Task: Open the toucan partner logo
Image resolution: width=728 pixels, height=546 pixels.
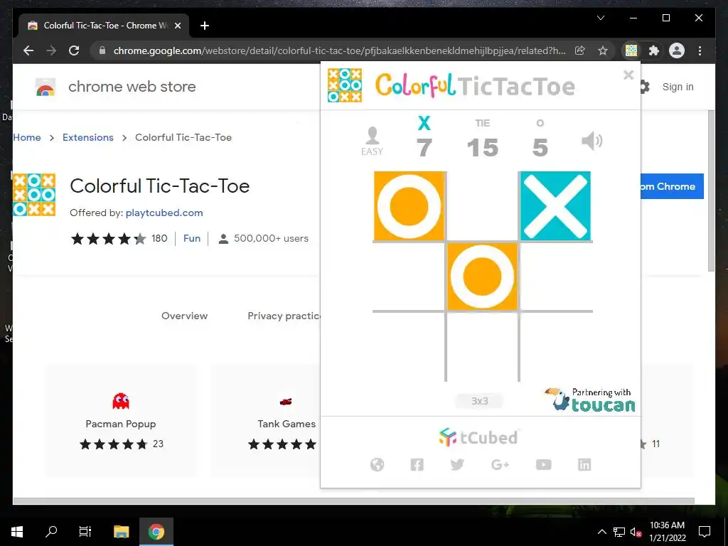Action: click(589, 400)
